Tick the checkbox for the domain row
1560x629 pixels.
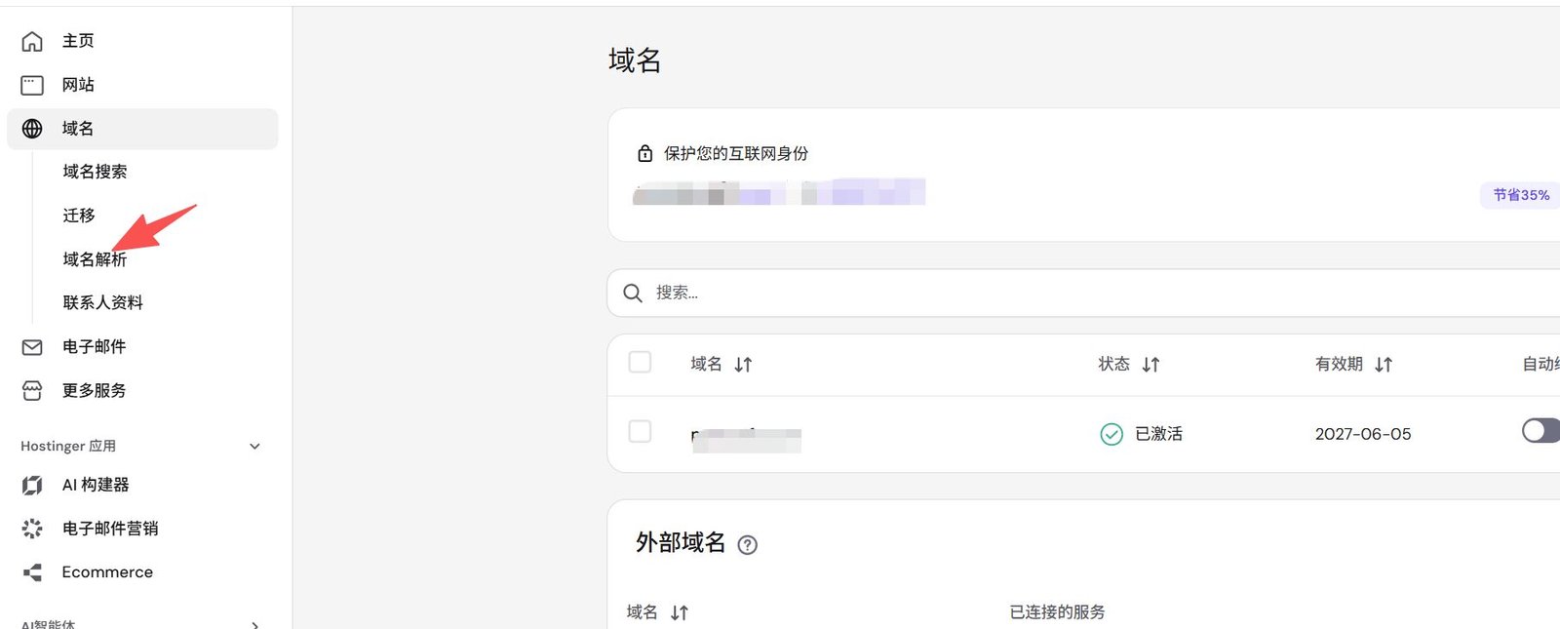[640, 431]
